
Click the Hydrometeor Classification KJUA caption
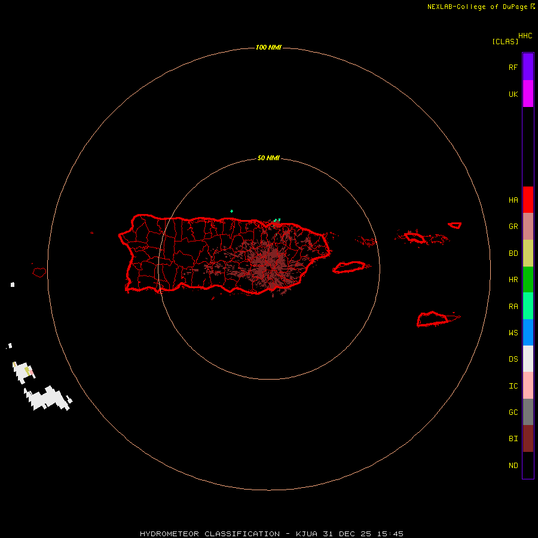(271, 534)
